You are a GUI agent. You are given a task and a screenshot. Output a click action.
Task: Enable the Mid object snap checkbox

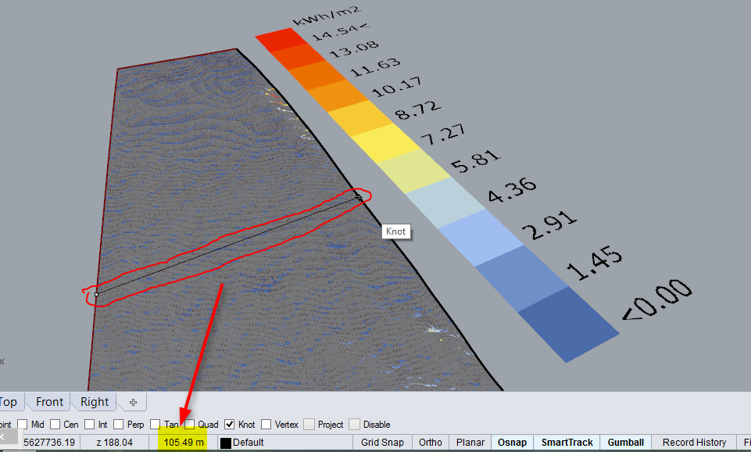[x=23, y=424]
